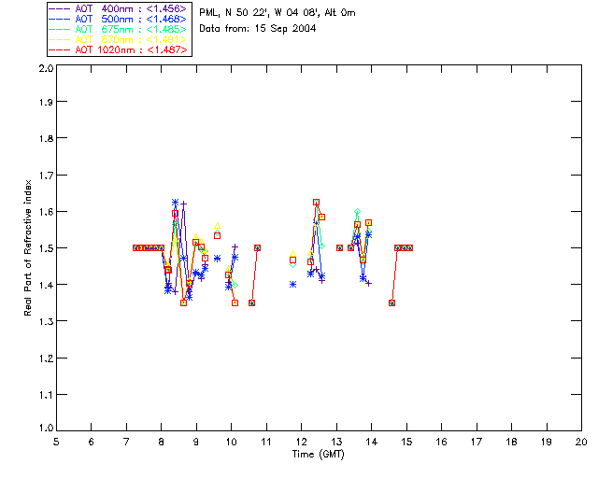This screenshot has width=598, height=478.
Task: Click the 'Data from: 15 Sep 2004' text
Action: [258, 29]
